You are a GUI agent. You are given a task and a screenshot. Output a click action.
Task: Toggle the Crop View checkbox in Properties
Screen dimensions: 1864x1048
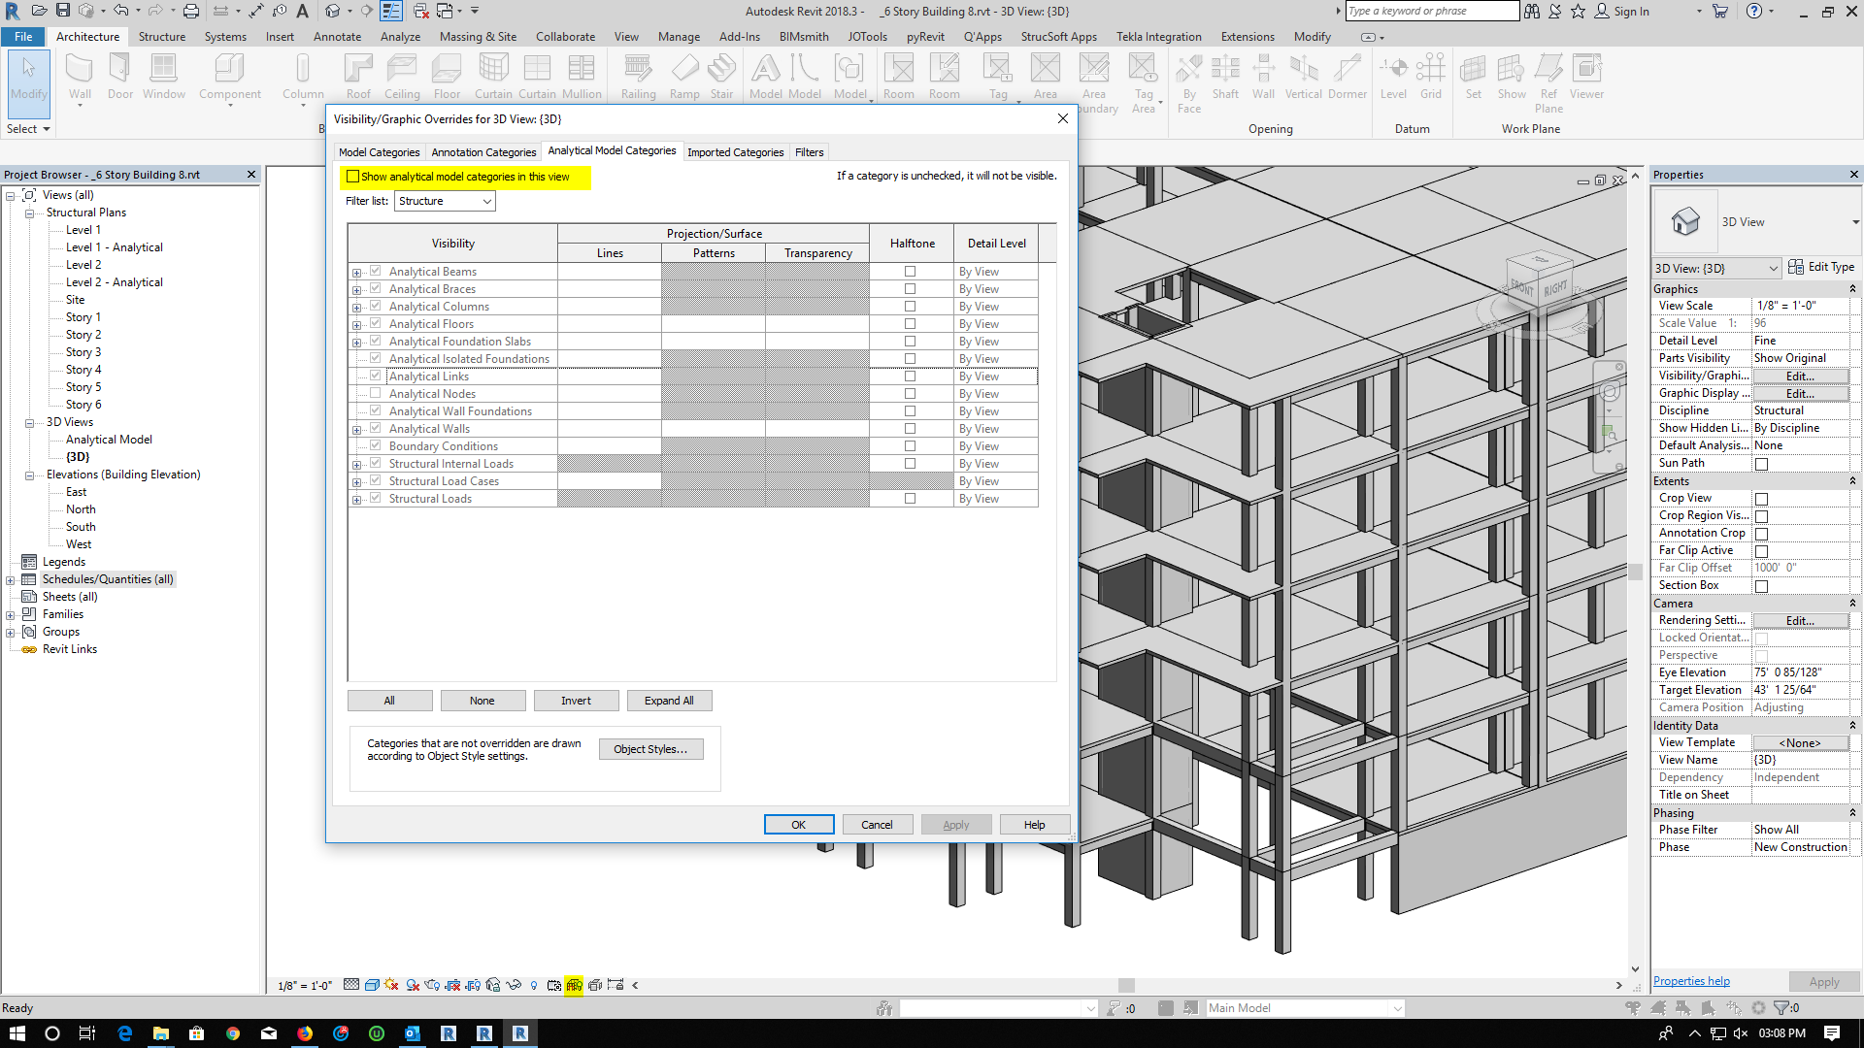(x=1761, y=498)
